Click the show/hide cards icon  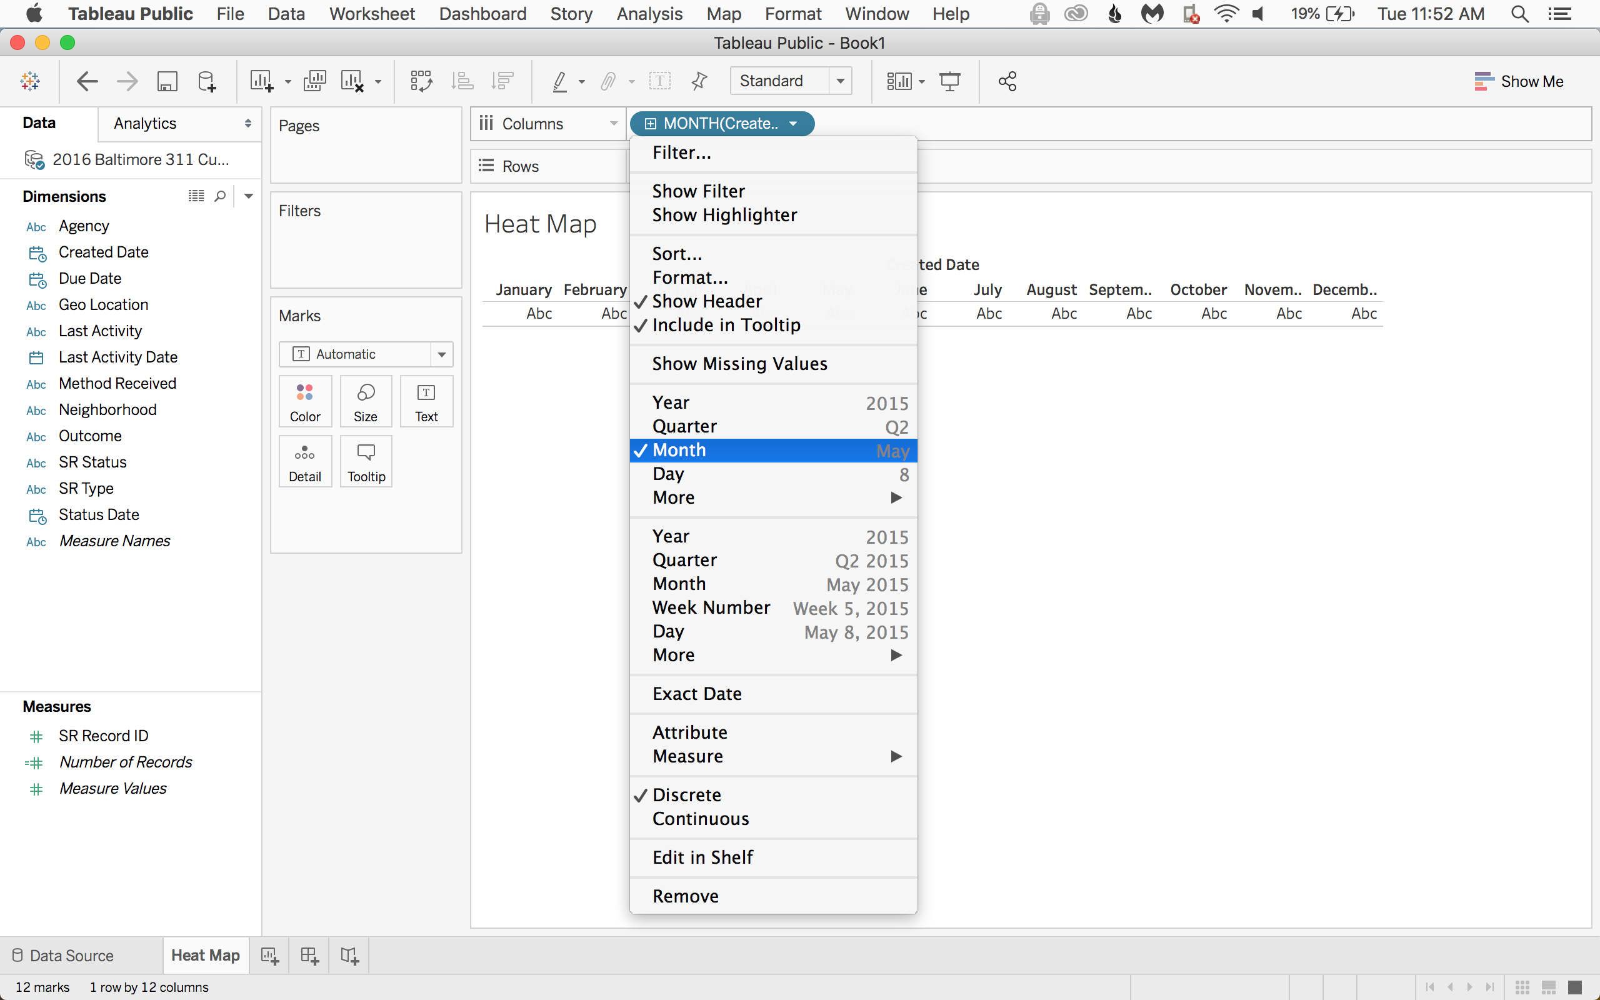click(x=899, y=81)
